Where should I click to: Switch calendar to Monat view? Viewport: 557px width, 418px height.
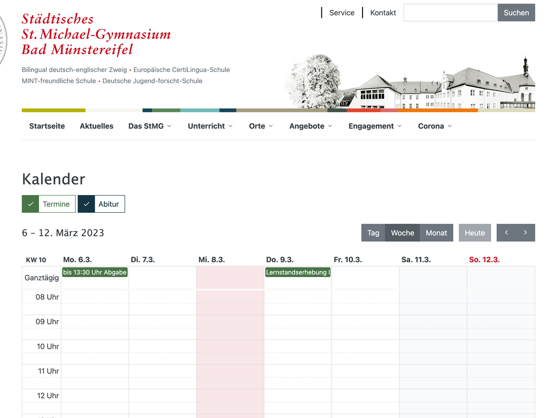436,233
